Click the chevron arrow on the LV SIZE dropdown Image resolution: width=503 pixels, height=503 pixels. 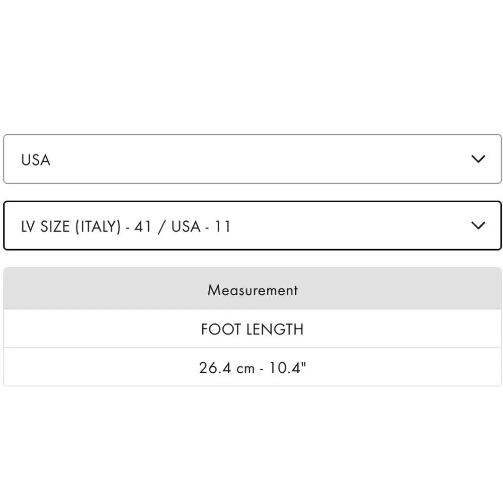478,225
